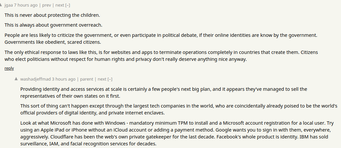Open the '3 hours ago' permalink

pyautogui.click(x=64, y=79)
